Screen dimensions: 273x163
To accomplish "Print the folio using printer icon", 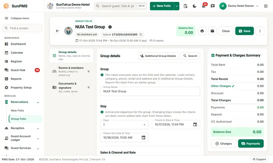I will tap(202, 31).
